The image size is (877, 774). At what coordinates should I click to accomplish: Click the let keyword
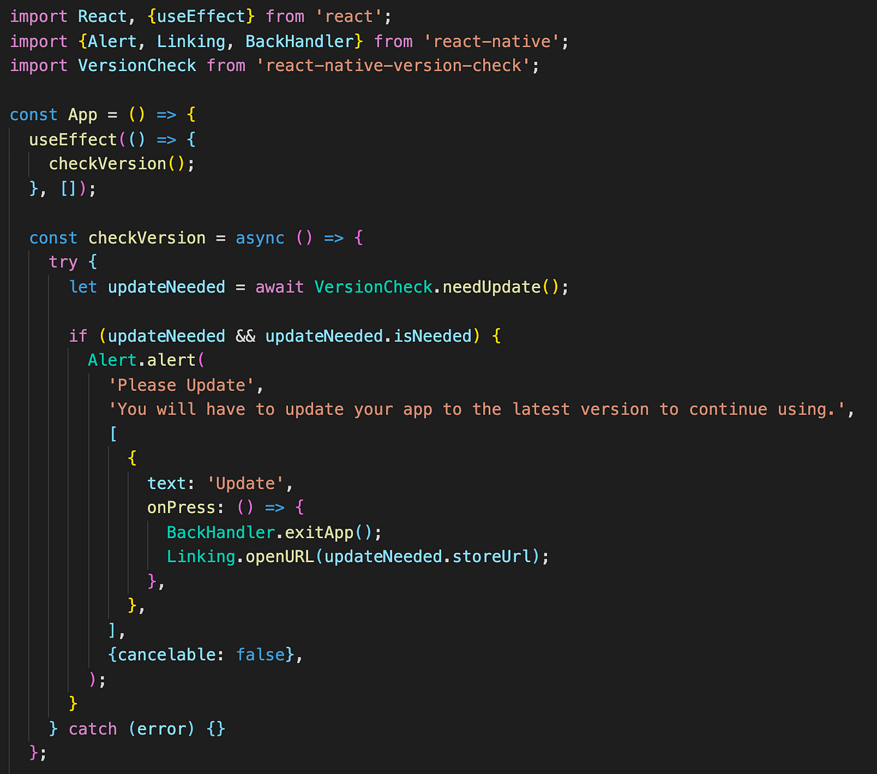pos(83,287)
